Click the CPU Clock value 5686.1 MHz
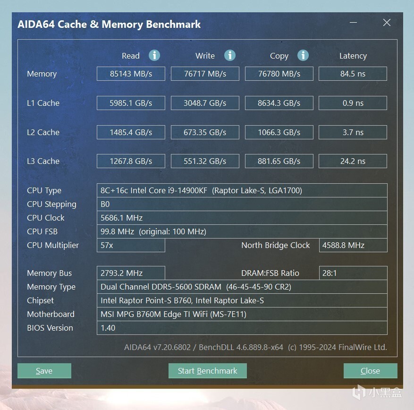The width and height of the screenshot is (414, 410). click(242, 218)
